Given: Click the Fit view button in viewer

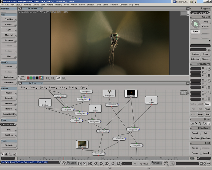Looking at the screenshot, I should (x=52, y=78).
